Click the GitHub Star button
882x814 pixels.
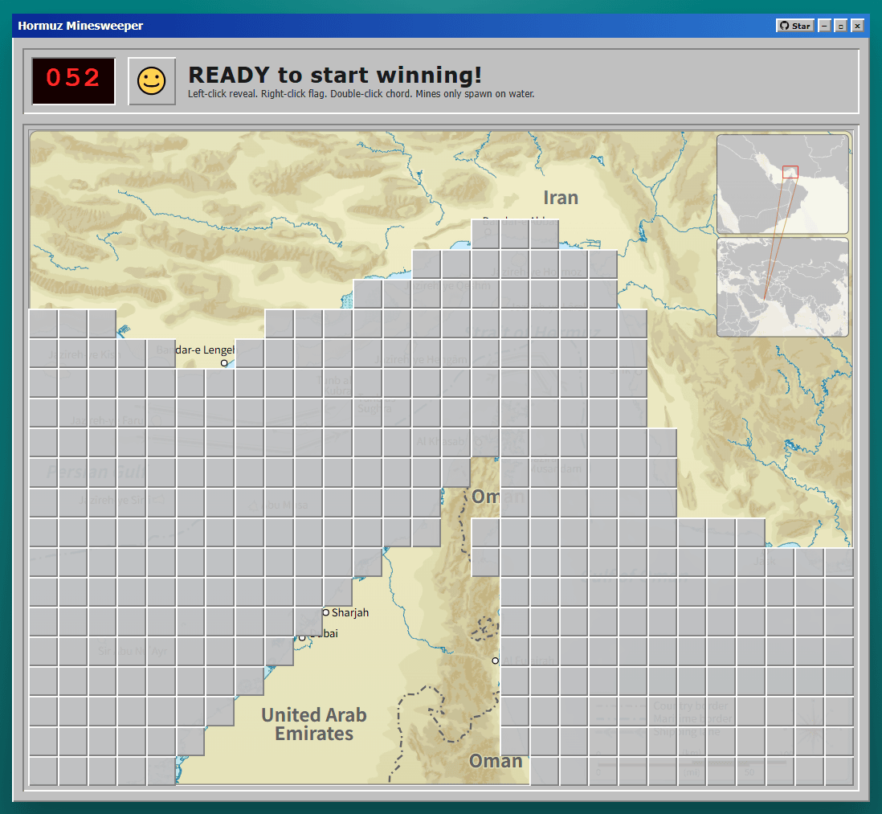(794, 26)
